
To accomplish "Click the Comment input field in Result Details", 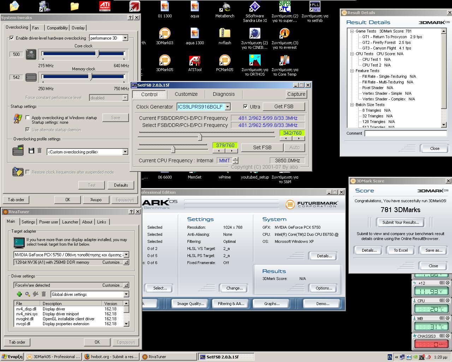I will pyautogui.click(x=406, y=133).
